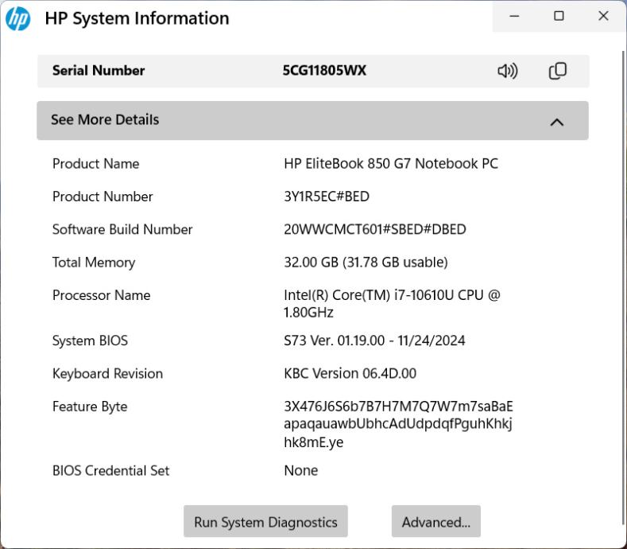Click the serial number 5CG11805WX
The height and width of the screenshot is (549, 627).
pyautogui.click(x=324, y=71)
